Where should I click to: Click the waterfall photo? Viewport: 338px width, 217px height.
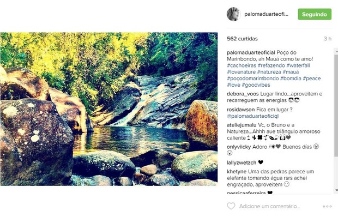pyautogui.click(x=109, y=109)
